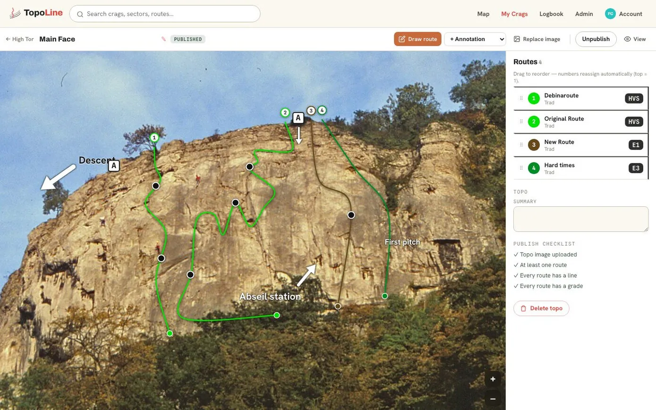Zoom out with the minus button
The image size is (656, 410).
[493, 399]
